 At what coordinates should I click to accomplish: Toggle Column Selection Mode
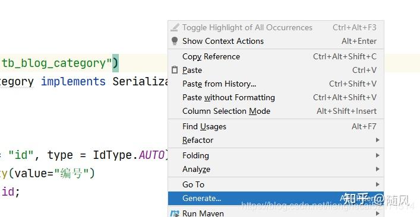[276, 111]
